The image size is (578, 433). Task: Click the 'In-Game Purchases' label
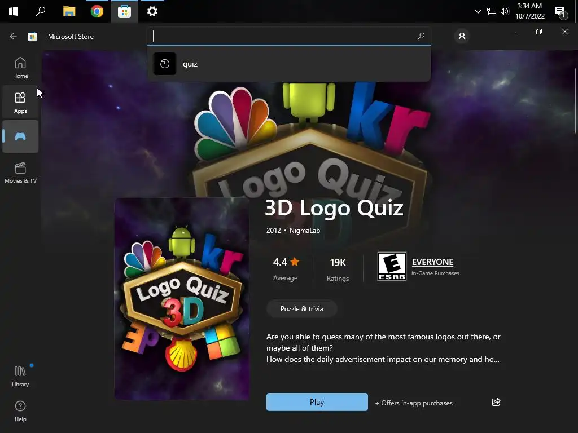pyautogui.click(x=435, y=273)
